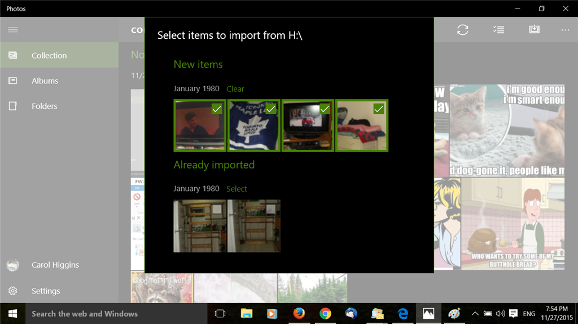Viewport: 578px width, 324px height.
Task: Deselect the cat on bed photo
Action: pos(379,109)
